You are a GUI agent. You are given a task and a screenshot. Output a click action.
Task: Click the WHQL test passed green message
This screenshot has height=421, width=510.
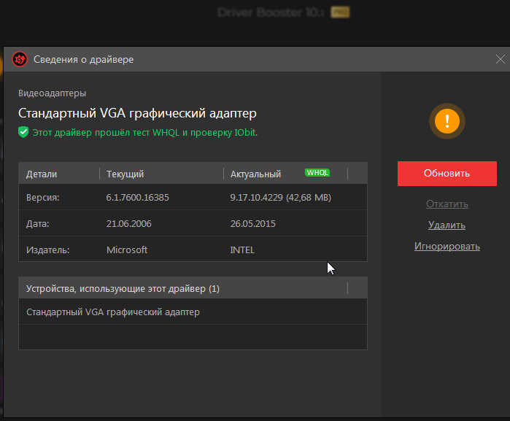[x=144, y=132]
